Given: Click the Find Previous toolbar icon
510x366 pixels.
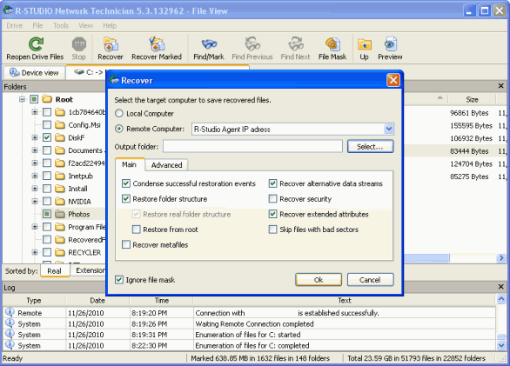Looking at the screenshot, I should (x=252, y=43).
